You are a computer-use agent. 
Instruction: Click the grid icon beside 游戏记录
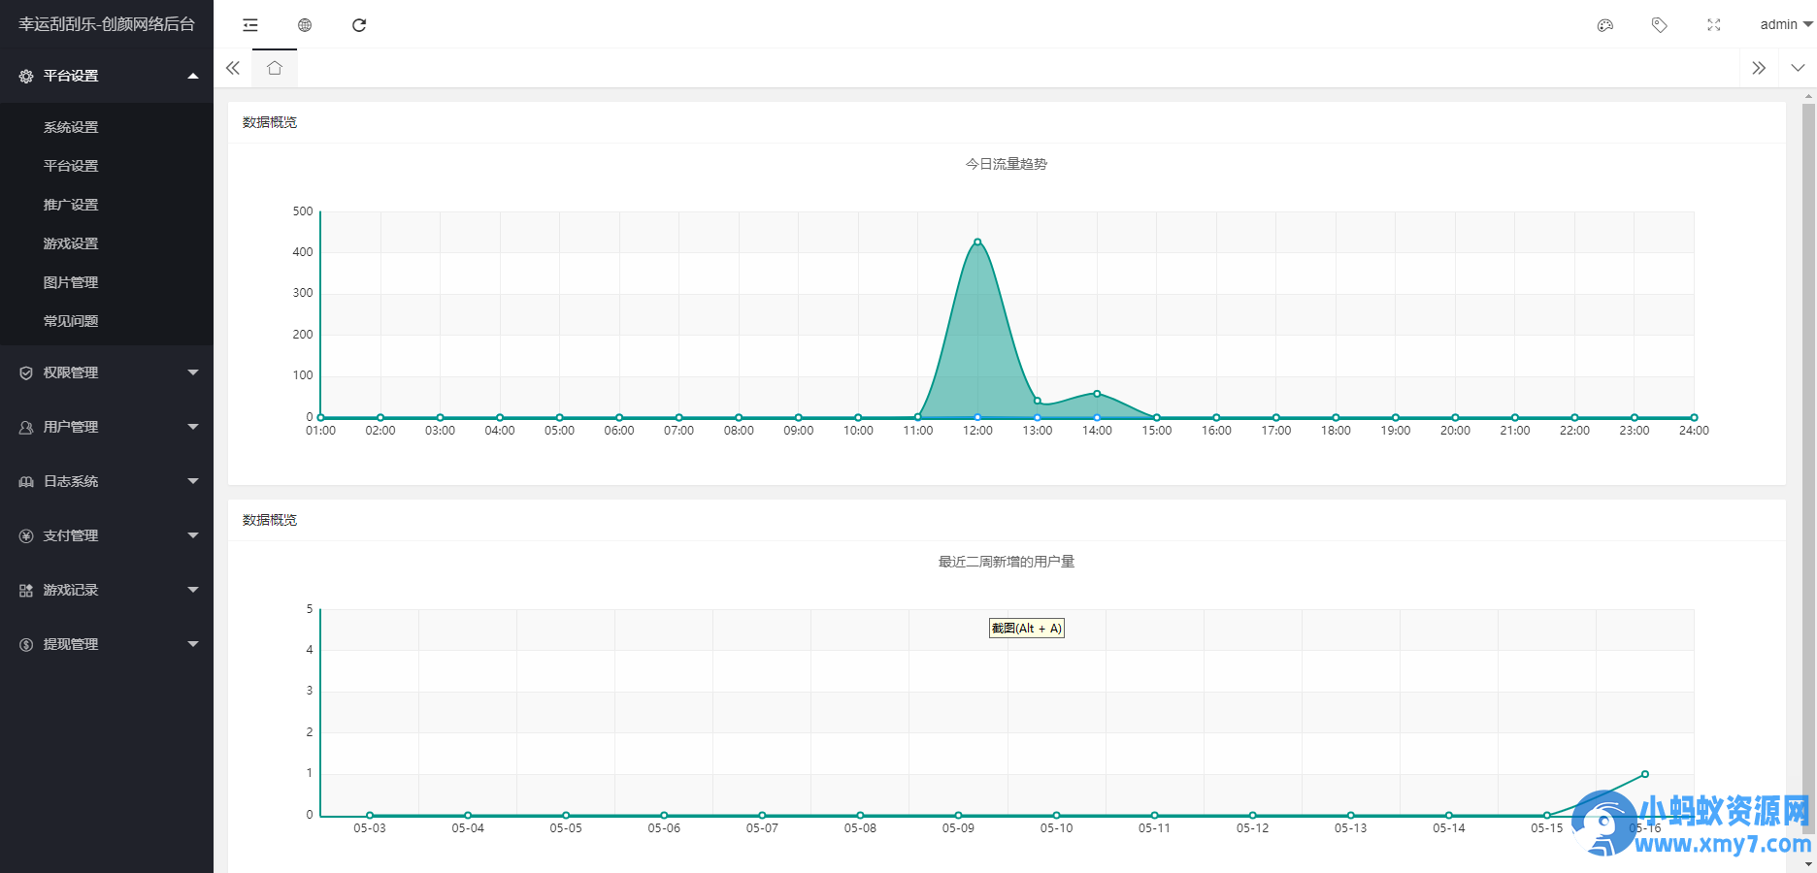pyautogui.click(x=26, y=590)
